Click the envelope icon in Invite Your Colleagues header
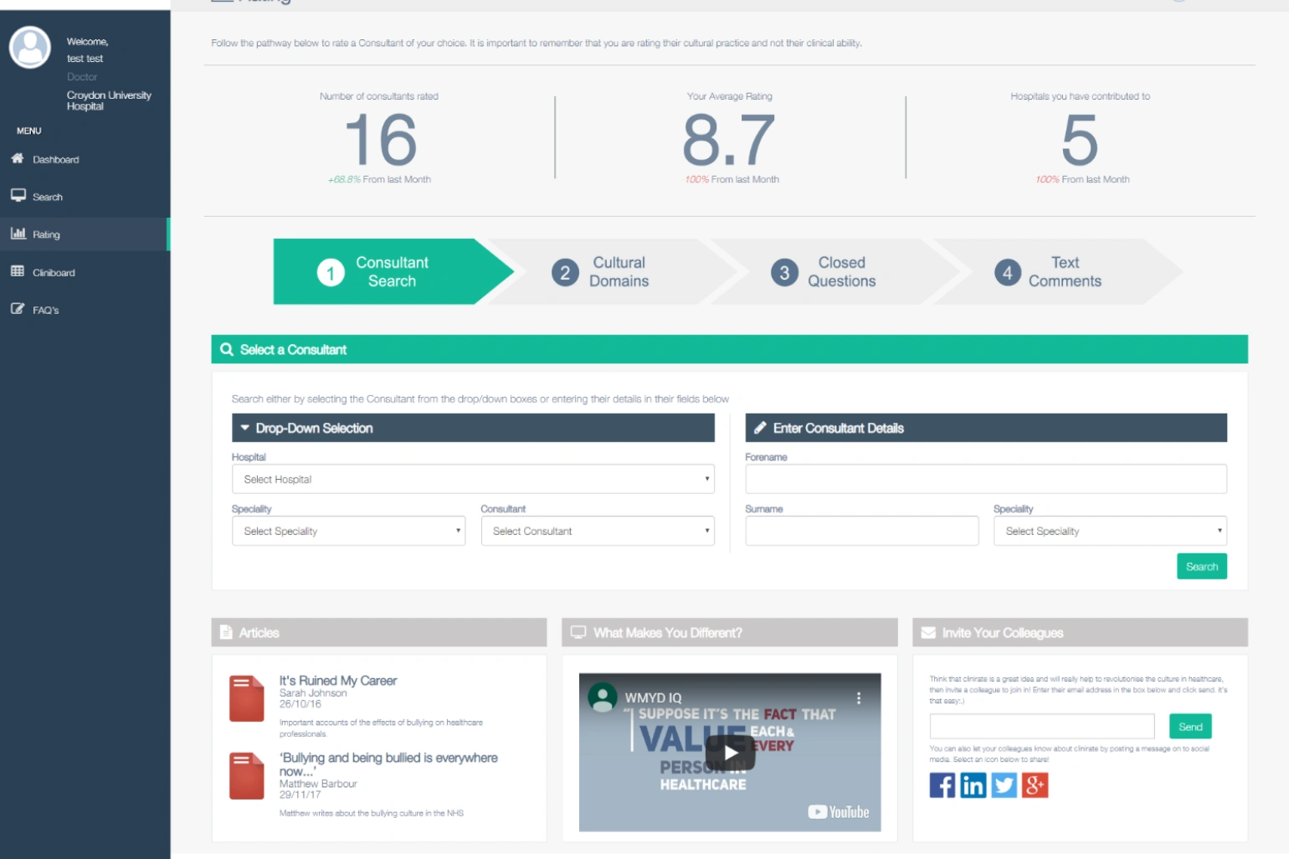1289x859 pixels. tap(928, 633)
